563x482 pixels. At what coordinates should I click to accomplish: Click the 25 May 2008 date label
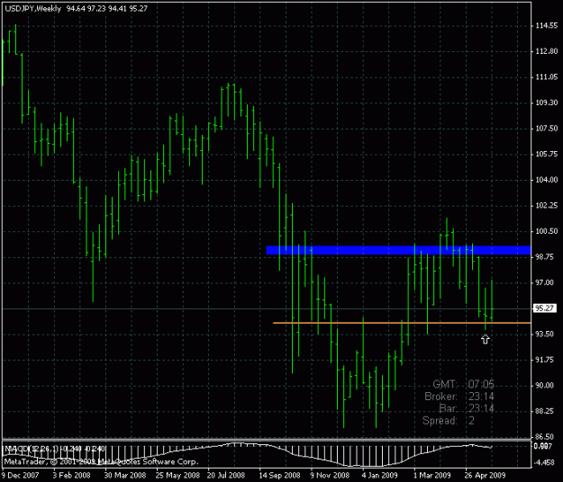pos(177,476)
